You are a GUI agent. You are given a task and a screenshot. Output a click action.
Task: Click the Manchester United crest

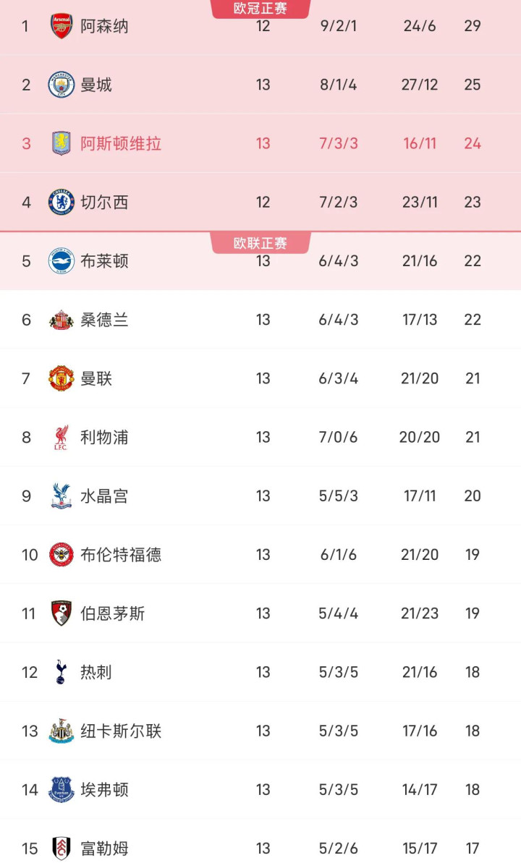point(62,378)
